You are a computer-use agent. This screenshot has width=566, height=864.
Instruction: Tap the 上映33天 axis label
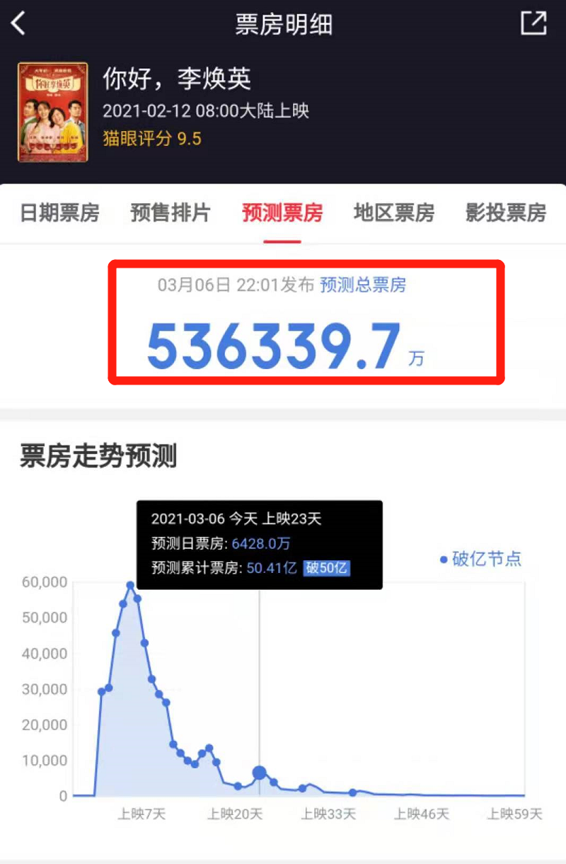click(x=328, y=814)
